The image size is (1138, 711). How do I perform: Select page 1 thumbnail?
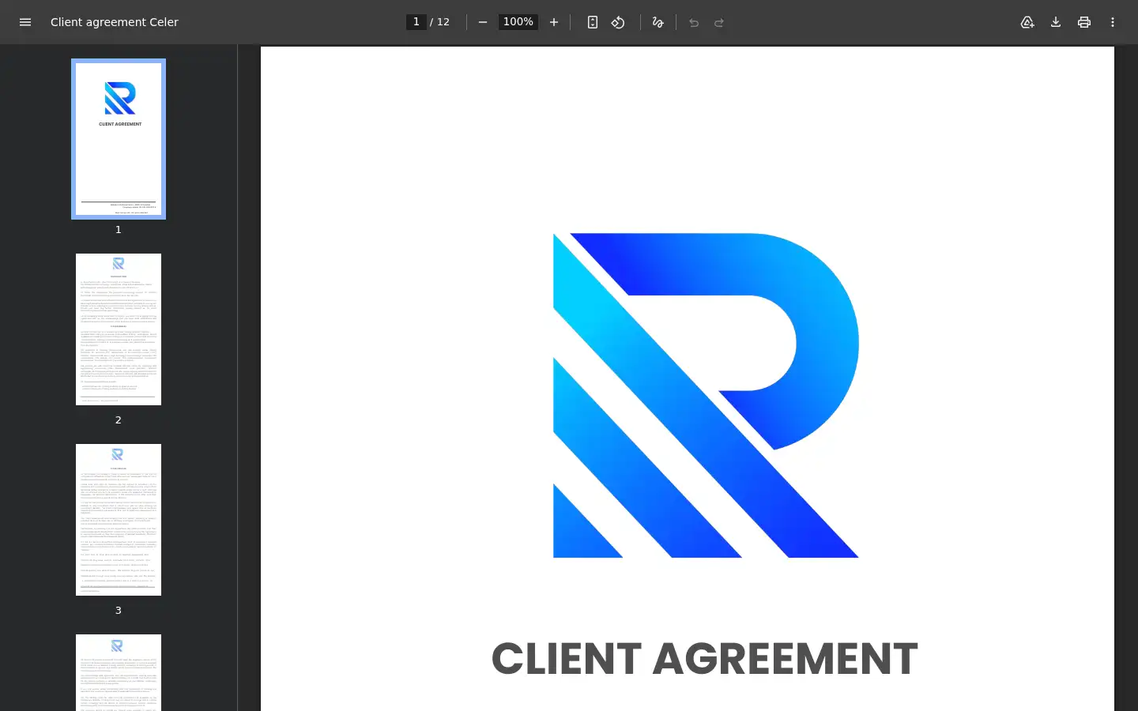point(119,139)
